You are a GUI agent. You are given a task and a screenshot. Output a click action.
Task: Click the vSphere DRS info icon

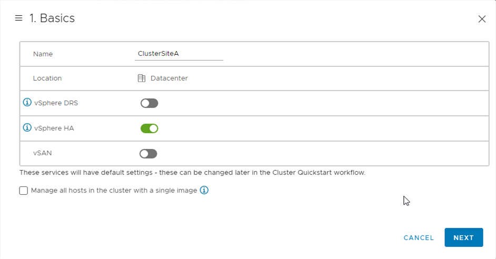27,103
